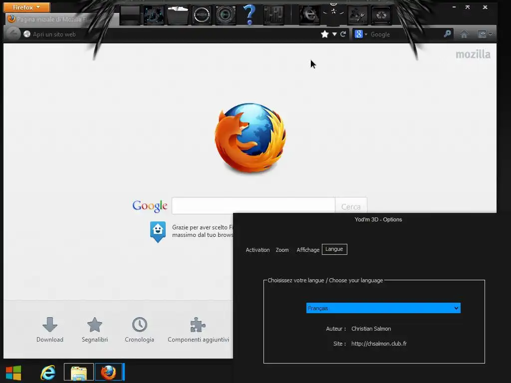Screen dimensions: 511x383
Task: Click the blue network icon in top dock
Action: click(x=154, y=15)
